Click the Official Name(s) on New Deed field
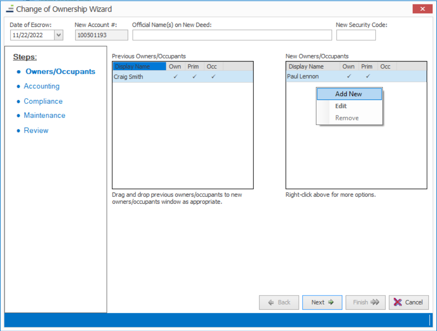Screen dimensions: 437x331 coord(232,35)
